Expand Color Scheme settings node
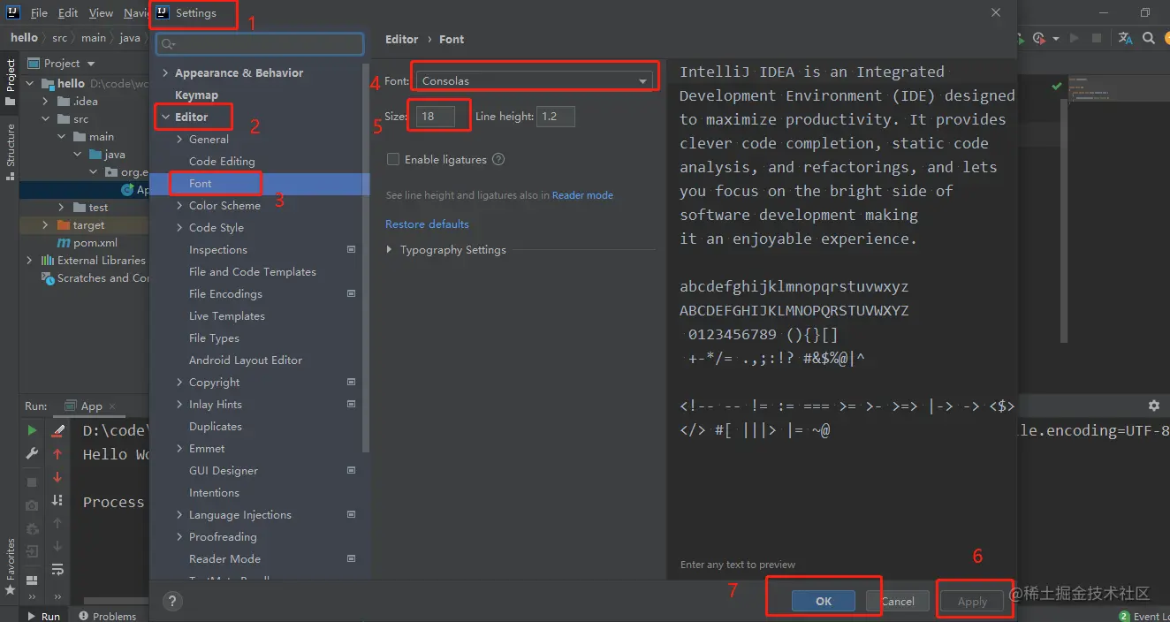The height and width of the screenshot is (622, 1170). pos(179,206)
